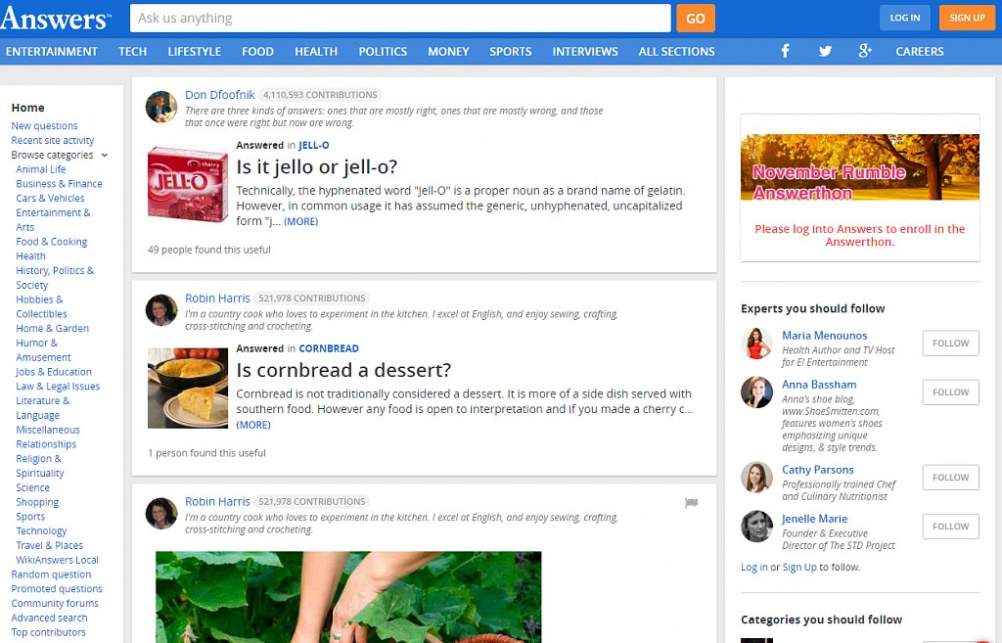
Task: Open a Random question
Action: (51, 574)
